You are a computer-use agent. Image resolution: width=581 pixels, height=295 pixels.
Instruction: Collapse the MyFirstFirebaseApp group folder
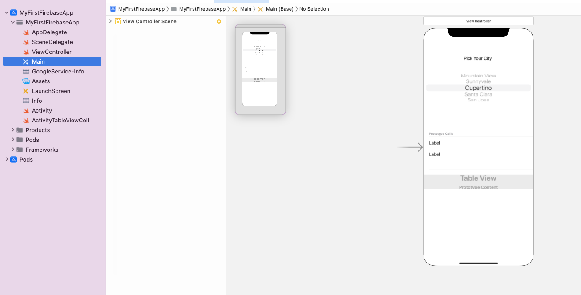click(x=12, y=23)
